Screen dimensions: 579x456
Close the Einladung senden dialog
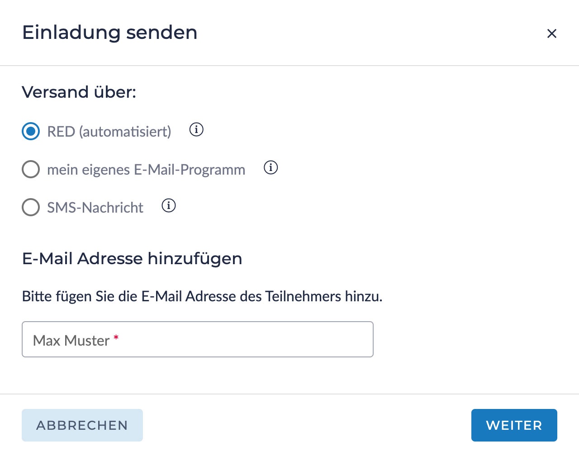[551, 33]
